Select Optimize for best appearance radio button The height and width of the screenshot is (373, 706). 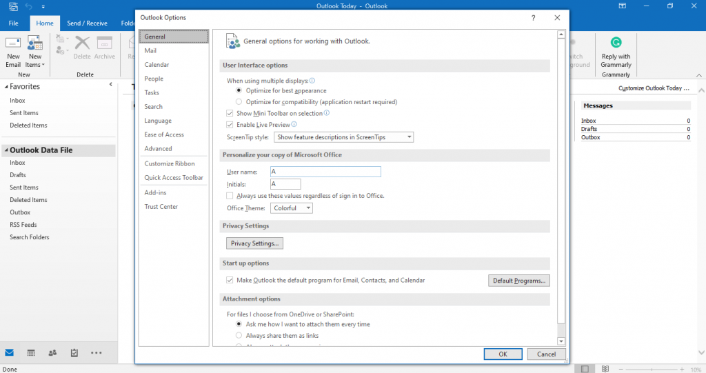239,90
